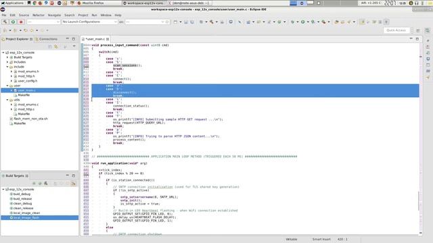
Task: Click the New file wizard icon
Action: [x=175, y=22]
